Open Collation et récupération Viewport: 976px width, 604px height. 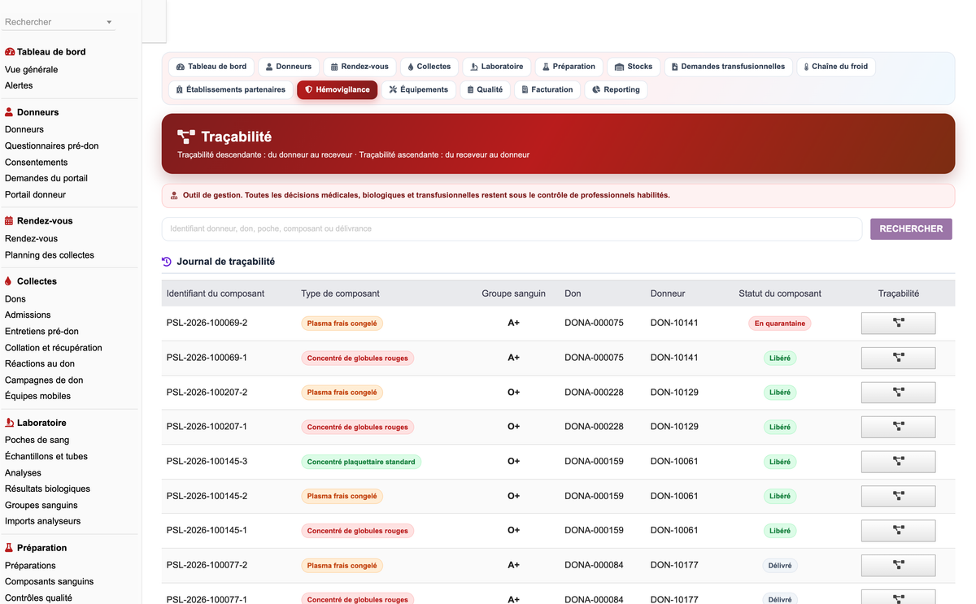tap(53, 348)
